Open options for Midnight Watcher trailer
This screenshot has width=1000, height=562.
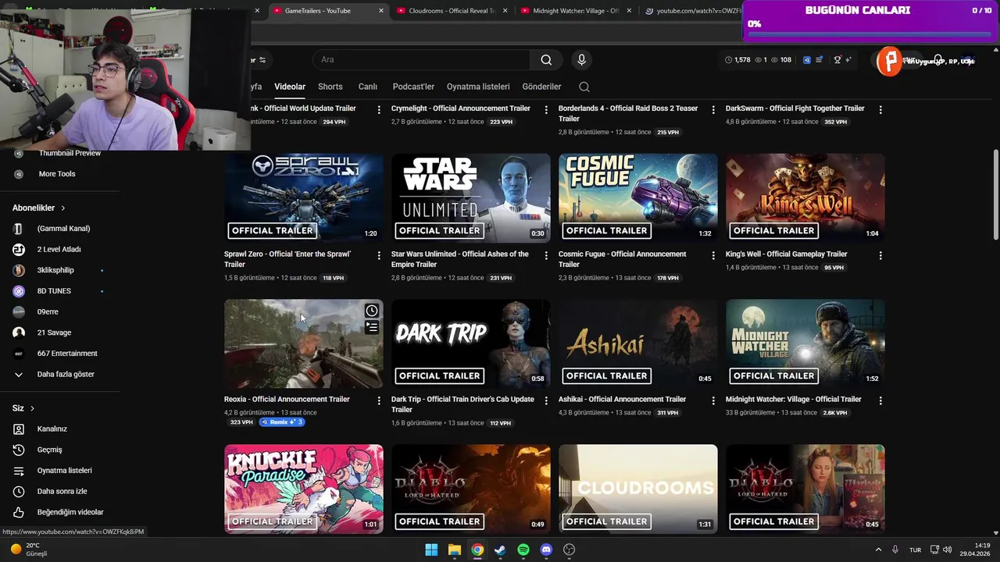pos(880,400)
